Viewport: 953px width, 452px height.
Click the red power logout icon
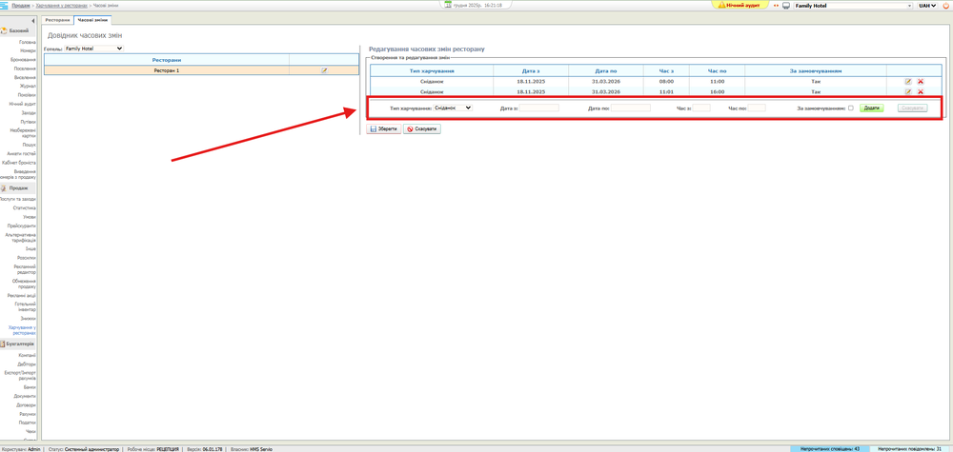[x=945, y=6]
